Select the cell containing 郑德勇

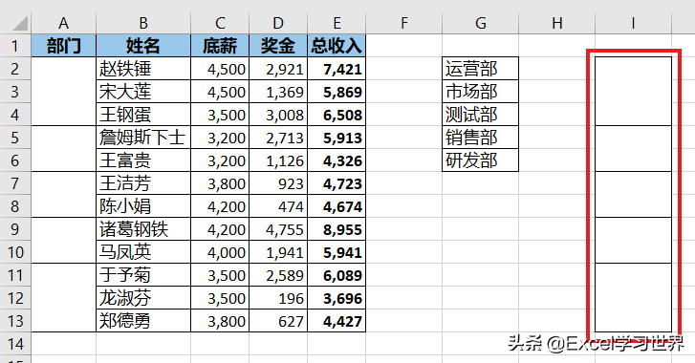click(143, 321)
